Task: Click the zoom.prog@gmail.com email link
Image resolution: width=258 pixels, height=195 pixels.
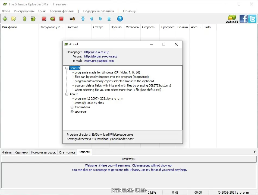Action: coord(99,61)
